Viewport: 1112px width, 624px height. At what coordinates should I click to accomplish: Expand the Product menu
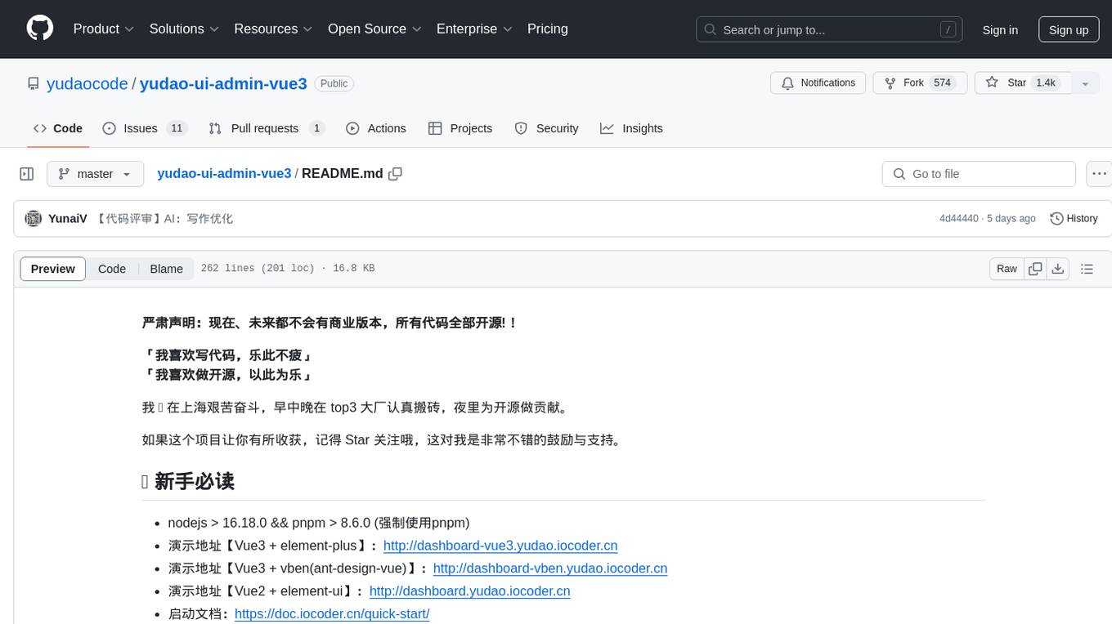[x=104, y=29]
